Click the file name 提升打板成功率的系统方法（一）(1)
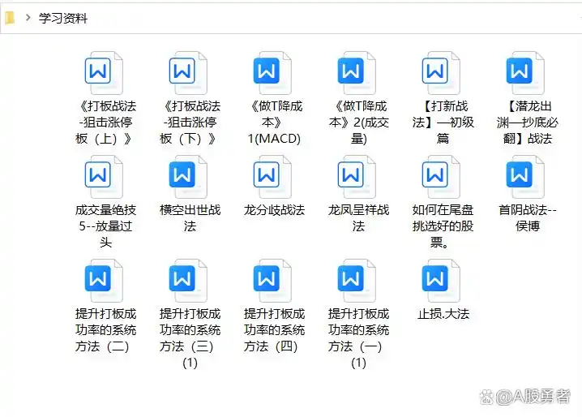Viewport: 582px width, 417px height. 358,337
